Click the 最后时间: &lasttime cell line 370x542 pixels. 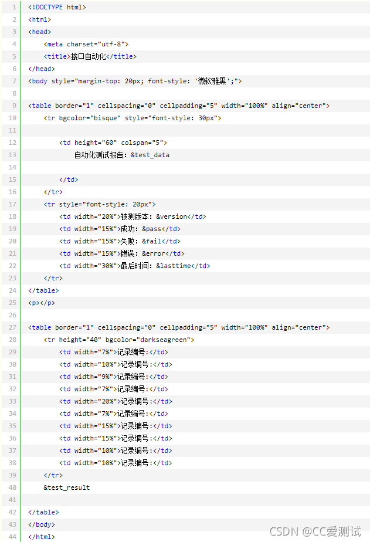135,266
